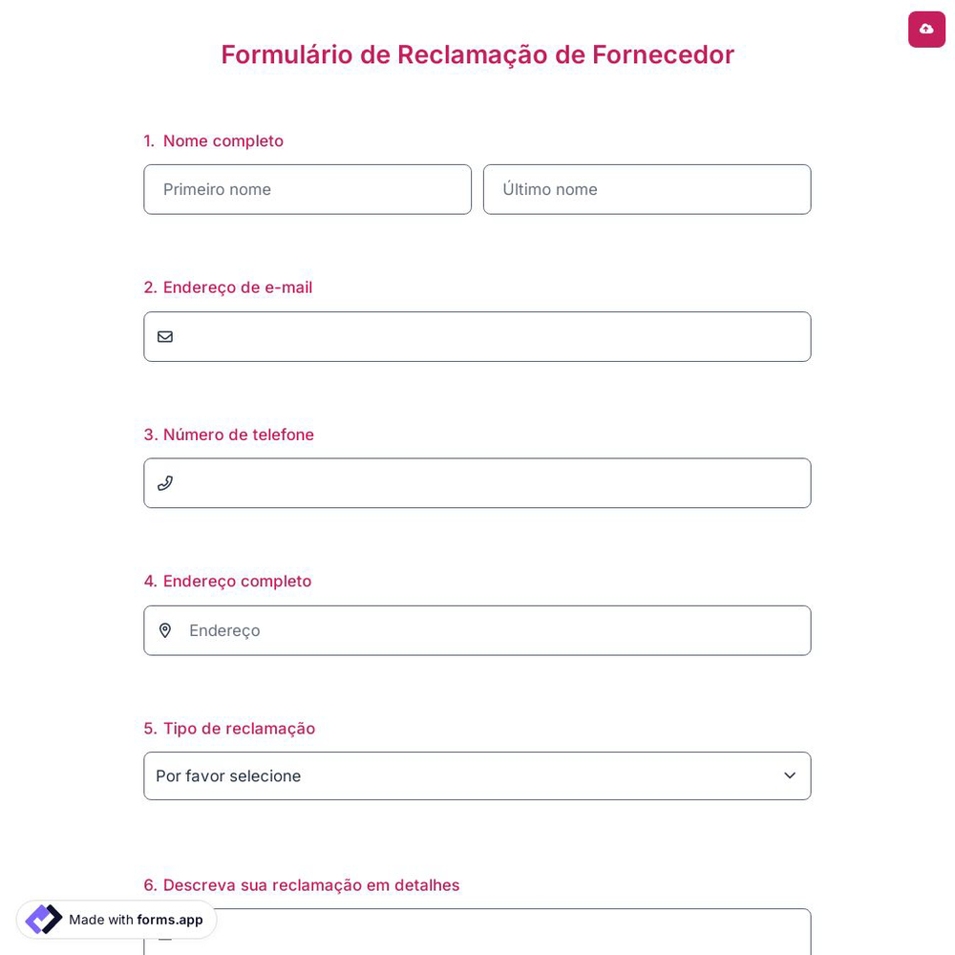
Task: Click the 'Made with forms.app' badge
Action: pyautogui.click(x=116, y=920)
